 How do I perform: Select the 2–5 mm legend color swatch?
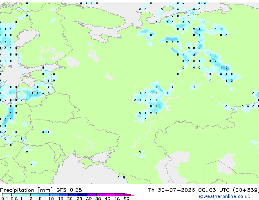[x=35, y=195]
